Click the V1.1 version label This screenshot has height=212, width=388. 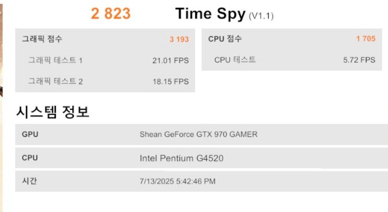261,16
